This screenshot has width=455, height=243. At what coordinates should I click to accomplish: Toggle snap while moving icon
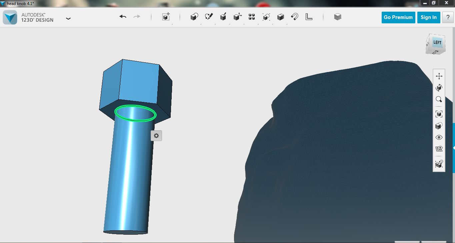439,164
